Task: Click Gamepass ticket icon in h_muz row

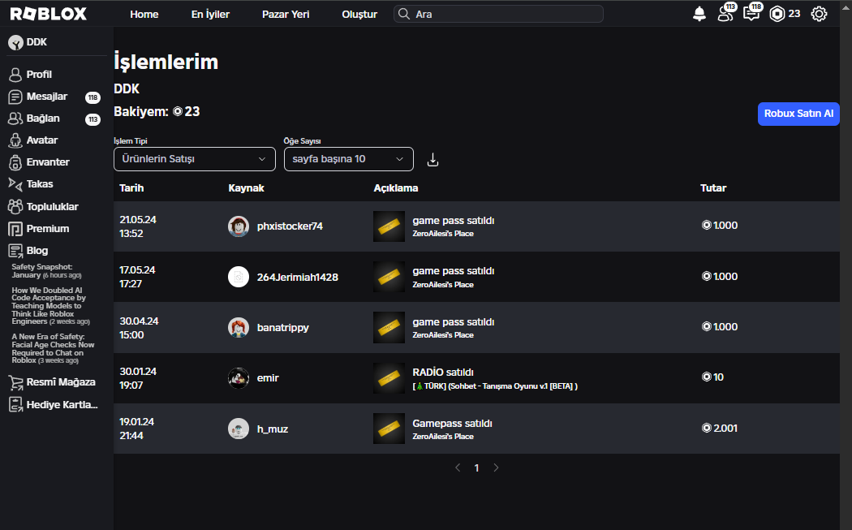Action: (x=389, y=429)
